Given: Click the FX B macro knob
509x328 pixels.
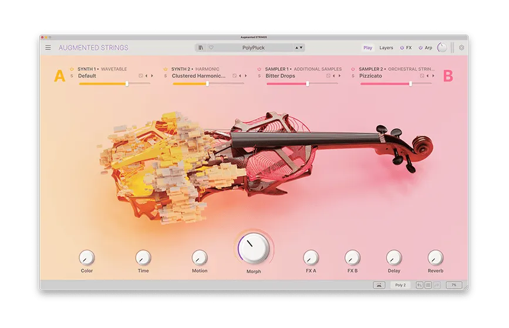Looking at the screenshot, I should pos(352,258).
